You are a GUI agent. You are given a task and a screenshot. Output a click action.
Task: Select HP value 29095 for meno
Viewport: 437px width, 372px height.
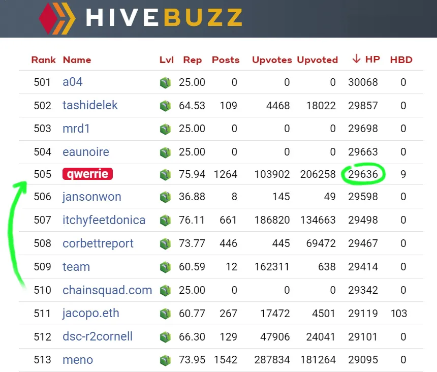coord(363,360)
